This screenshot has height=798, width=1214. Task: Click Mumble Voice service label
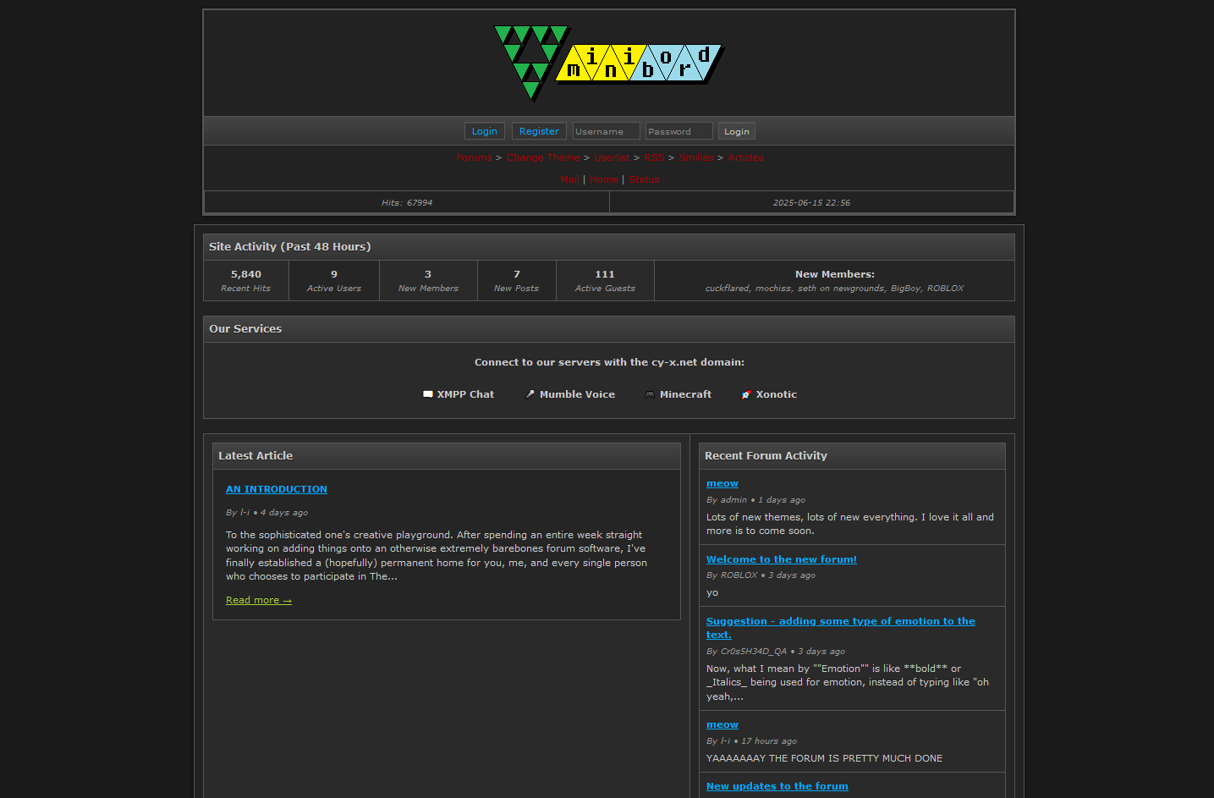(577, 394)
